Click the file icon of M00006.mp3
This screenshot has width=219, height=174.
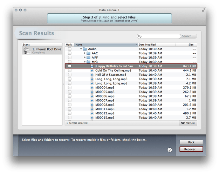tap(92, 96)
